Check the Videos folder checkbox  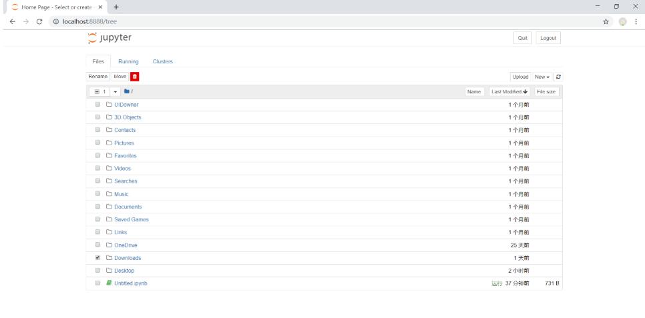click(97, 168)
